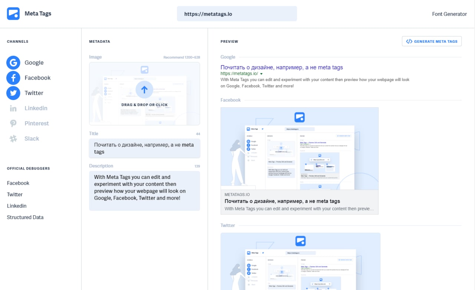This screenshot has height=290, width=475.
Task: Toggle the Twitter channel label
Action: coord(34,93)
